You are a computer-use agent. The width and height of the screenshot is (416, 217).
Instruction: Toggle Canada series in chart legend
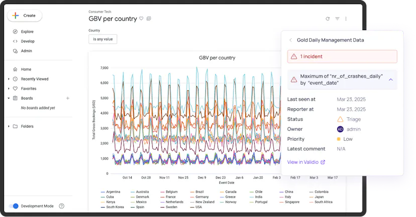click(x=228, y=191)
